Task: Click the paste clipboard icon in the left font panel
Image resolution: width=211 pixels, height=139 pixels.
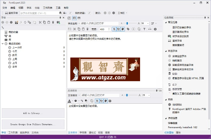Action: coord(49,22)
